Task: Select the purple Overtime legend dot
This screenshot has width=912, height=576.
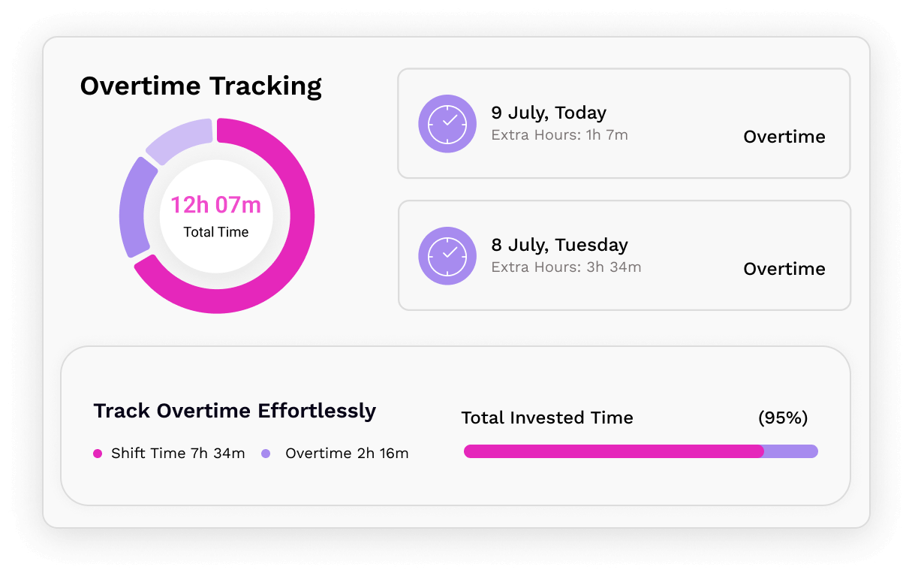Action: point(266,454)
